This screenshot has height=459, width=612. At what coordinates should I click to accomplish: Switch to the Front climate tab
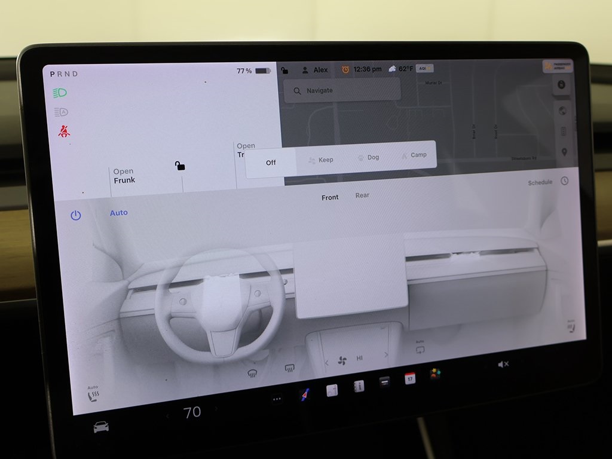(330, 197)
